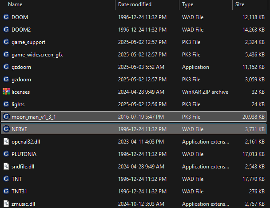Select the game_support file name
The height and width of the screenshot is (208, 270).
28,42
